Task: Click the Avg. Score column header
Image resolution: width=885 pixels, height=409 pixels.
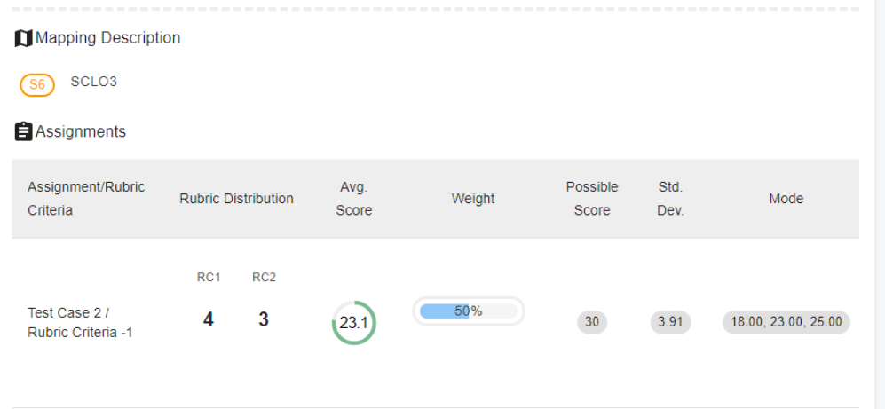Action: [x=354, y=199]
